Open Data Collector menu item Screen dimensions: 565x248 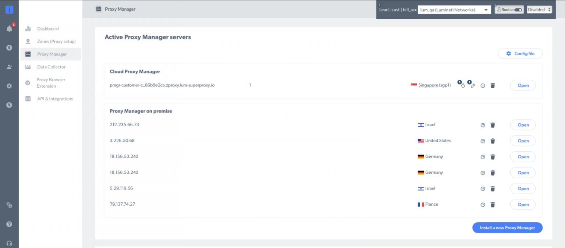(51, 67)
